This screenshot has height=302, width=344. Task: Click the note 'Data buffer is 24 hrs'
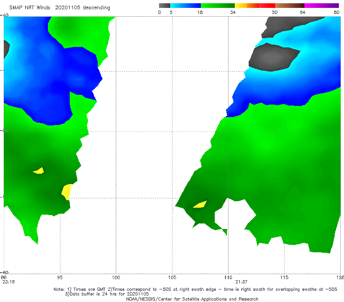pos(94,294)
